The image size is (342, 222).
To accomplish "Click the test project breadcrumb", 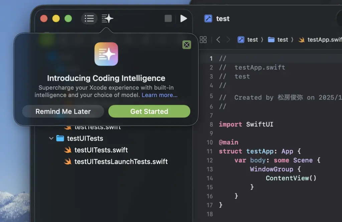I will click(248, 40).
